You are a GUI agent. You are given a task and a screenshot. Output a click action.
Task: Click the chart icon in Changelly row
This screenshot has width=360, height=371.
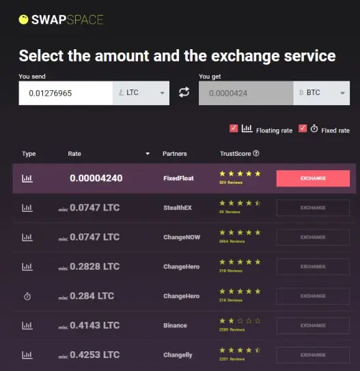click(27, 355)
